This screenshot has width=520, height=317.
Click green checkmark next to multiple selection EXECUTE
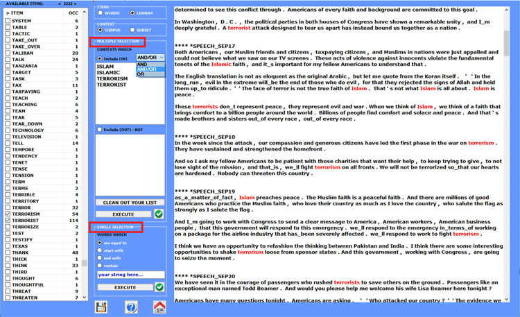click(159, 214)
